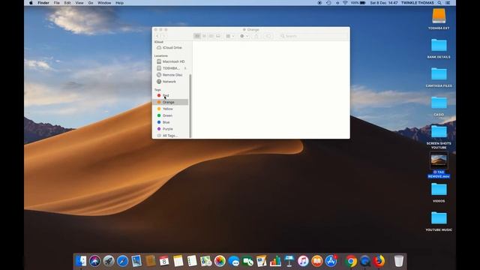Image resolution: width=480 pixels, height=270 pixels.
Task: Open Photos from the Dock
Action: tap(220, 261)
